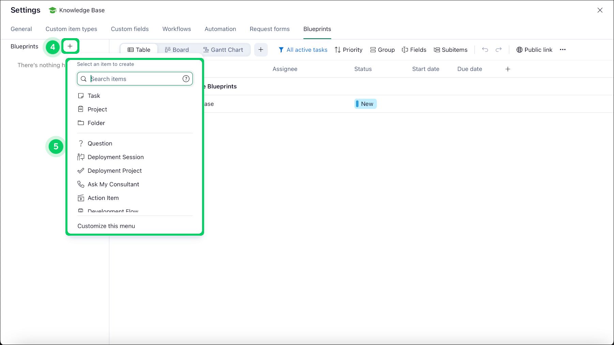Choose Ask My Consultant item type
614x345 pixels.
click(x=113, y=184)
